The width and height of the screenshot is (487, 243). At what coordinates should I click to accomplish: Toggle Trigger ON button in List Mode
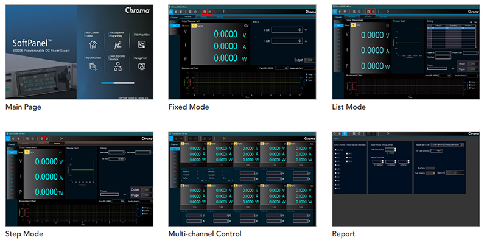(473, 69)
